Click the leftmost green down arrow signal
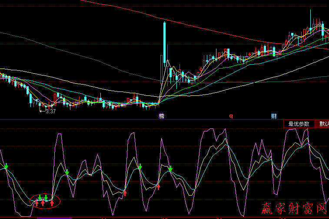Screen dimensions: 329x219 coord(6,167)
